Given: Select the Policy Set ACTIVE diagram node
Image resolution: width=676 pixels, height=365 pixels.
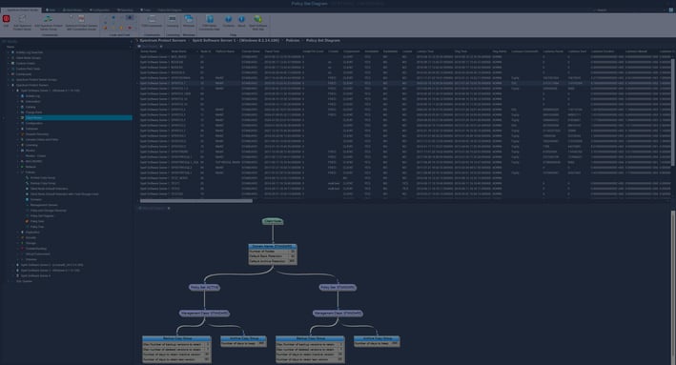Looking at the screenshot, I should (x=204, y=288).
